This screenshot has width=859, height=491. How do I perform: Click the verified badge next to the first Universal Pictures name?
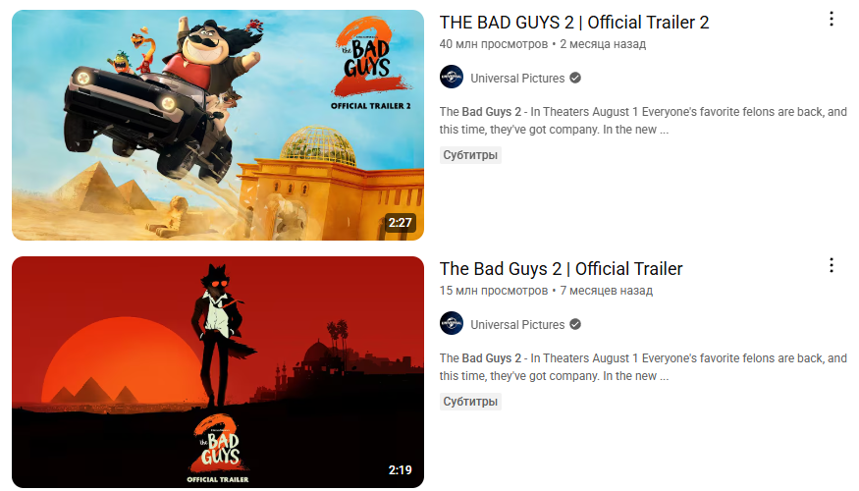coord(575,78)
